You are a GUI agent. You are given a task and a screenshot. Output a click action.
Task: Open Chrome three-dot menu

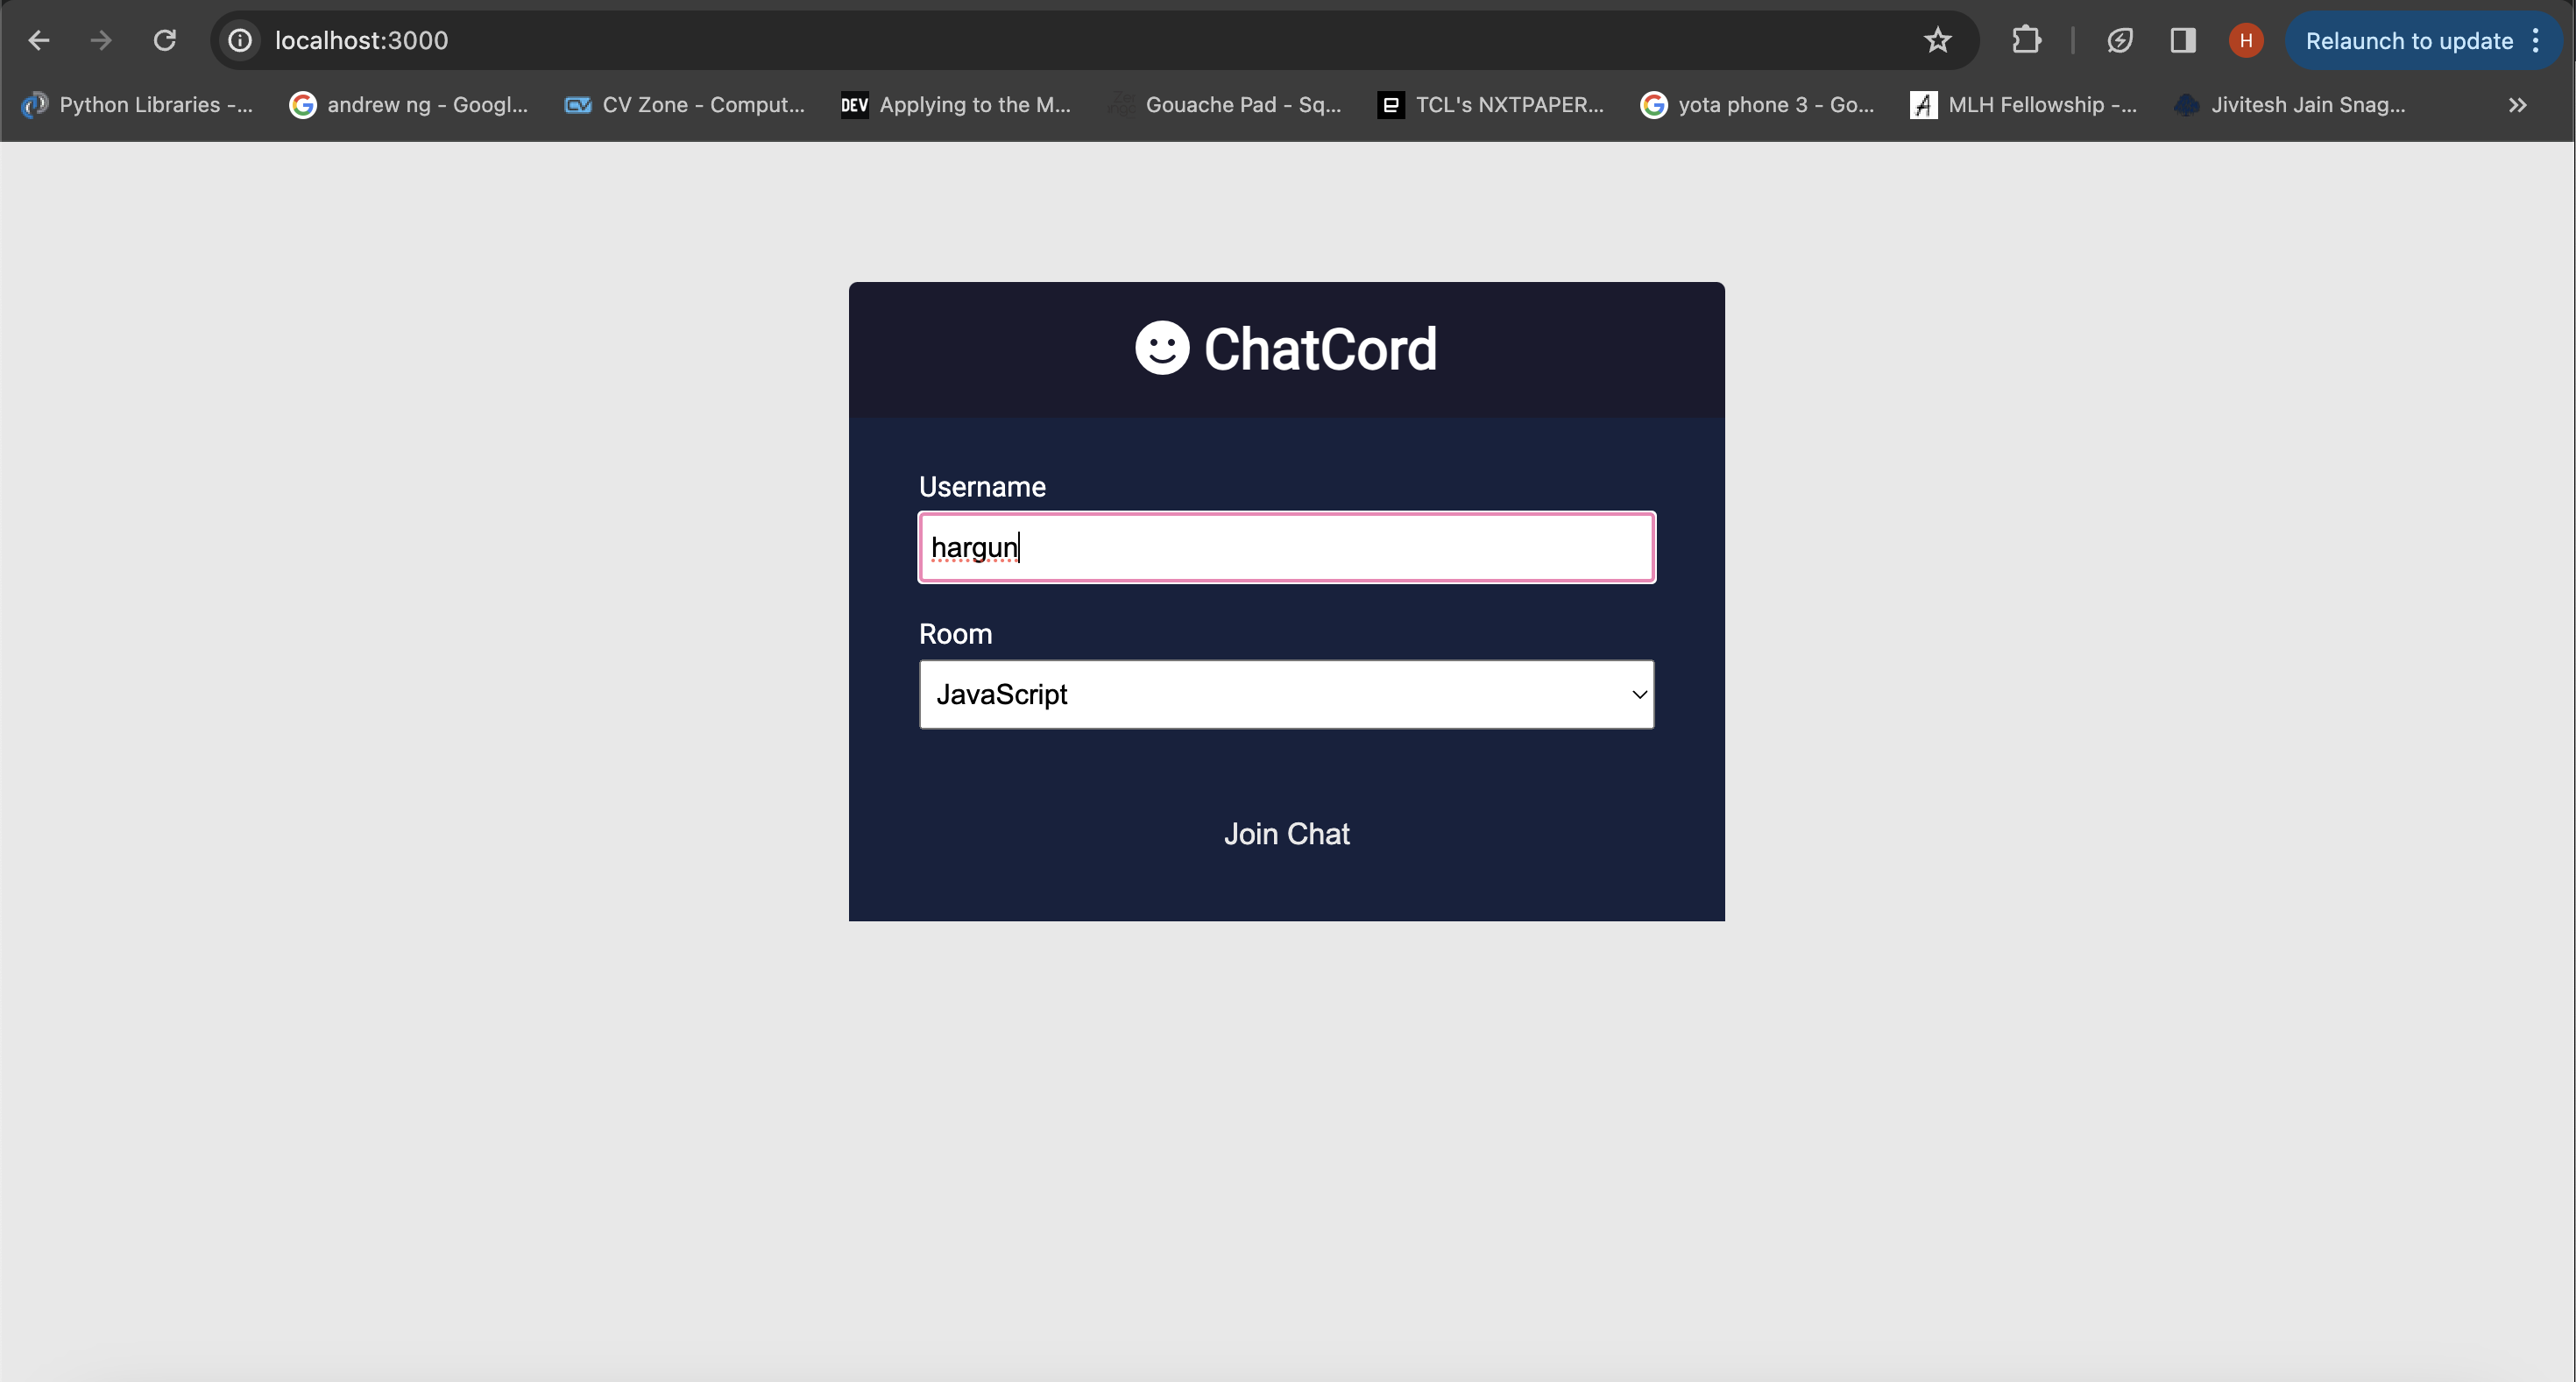tap(2536, 40)
